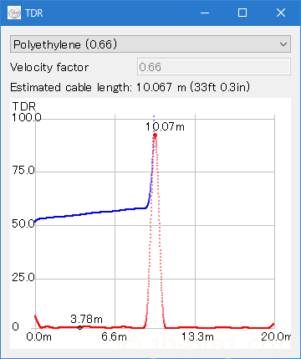Click the 75.0 y-axis label
Image resolution: width=301 pixels, height=359 pixels.
click(x=23, y=170)
